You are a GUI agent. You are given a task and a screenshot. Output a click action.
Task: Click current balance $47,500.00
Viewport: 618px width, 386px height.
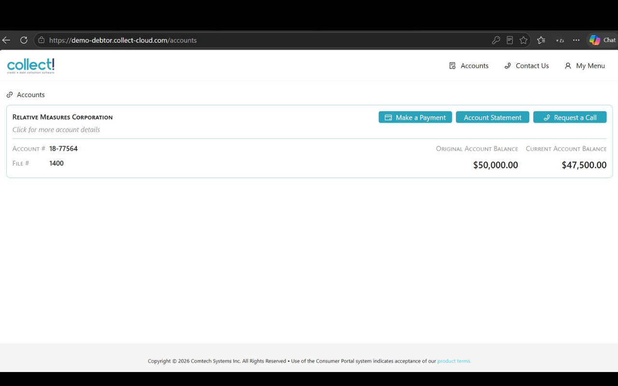[584, 165]
